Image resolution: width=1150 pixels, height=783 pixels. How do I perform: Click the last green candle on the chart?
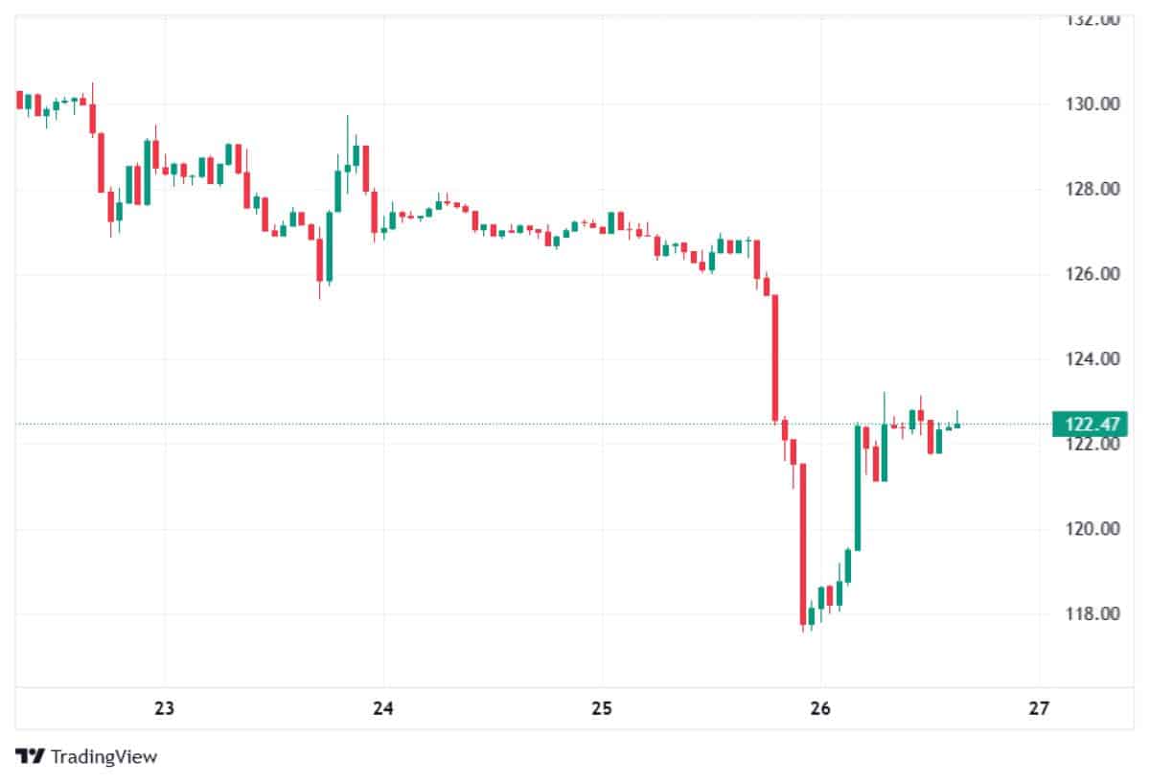point(956,425)
